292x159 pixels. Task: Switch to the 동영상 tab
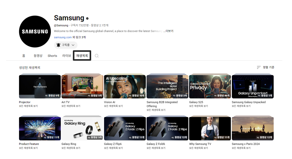coord(38,56)
